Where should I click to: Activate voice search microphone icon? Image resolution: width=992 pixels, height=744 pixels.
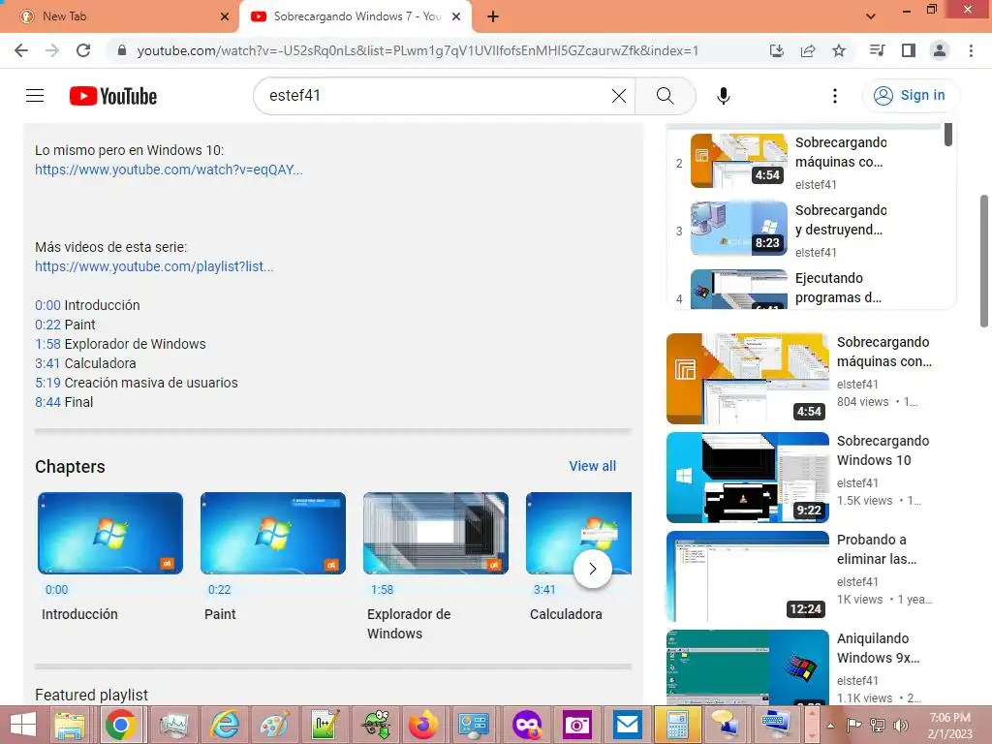click(x=723, y=96)
